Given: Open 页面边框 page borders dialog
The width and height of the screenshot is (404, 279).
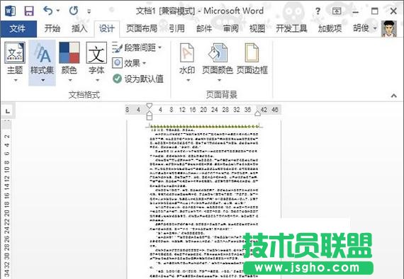Looking at the screenshot, I should pyautogui.click(x=252, y=59).
